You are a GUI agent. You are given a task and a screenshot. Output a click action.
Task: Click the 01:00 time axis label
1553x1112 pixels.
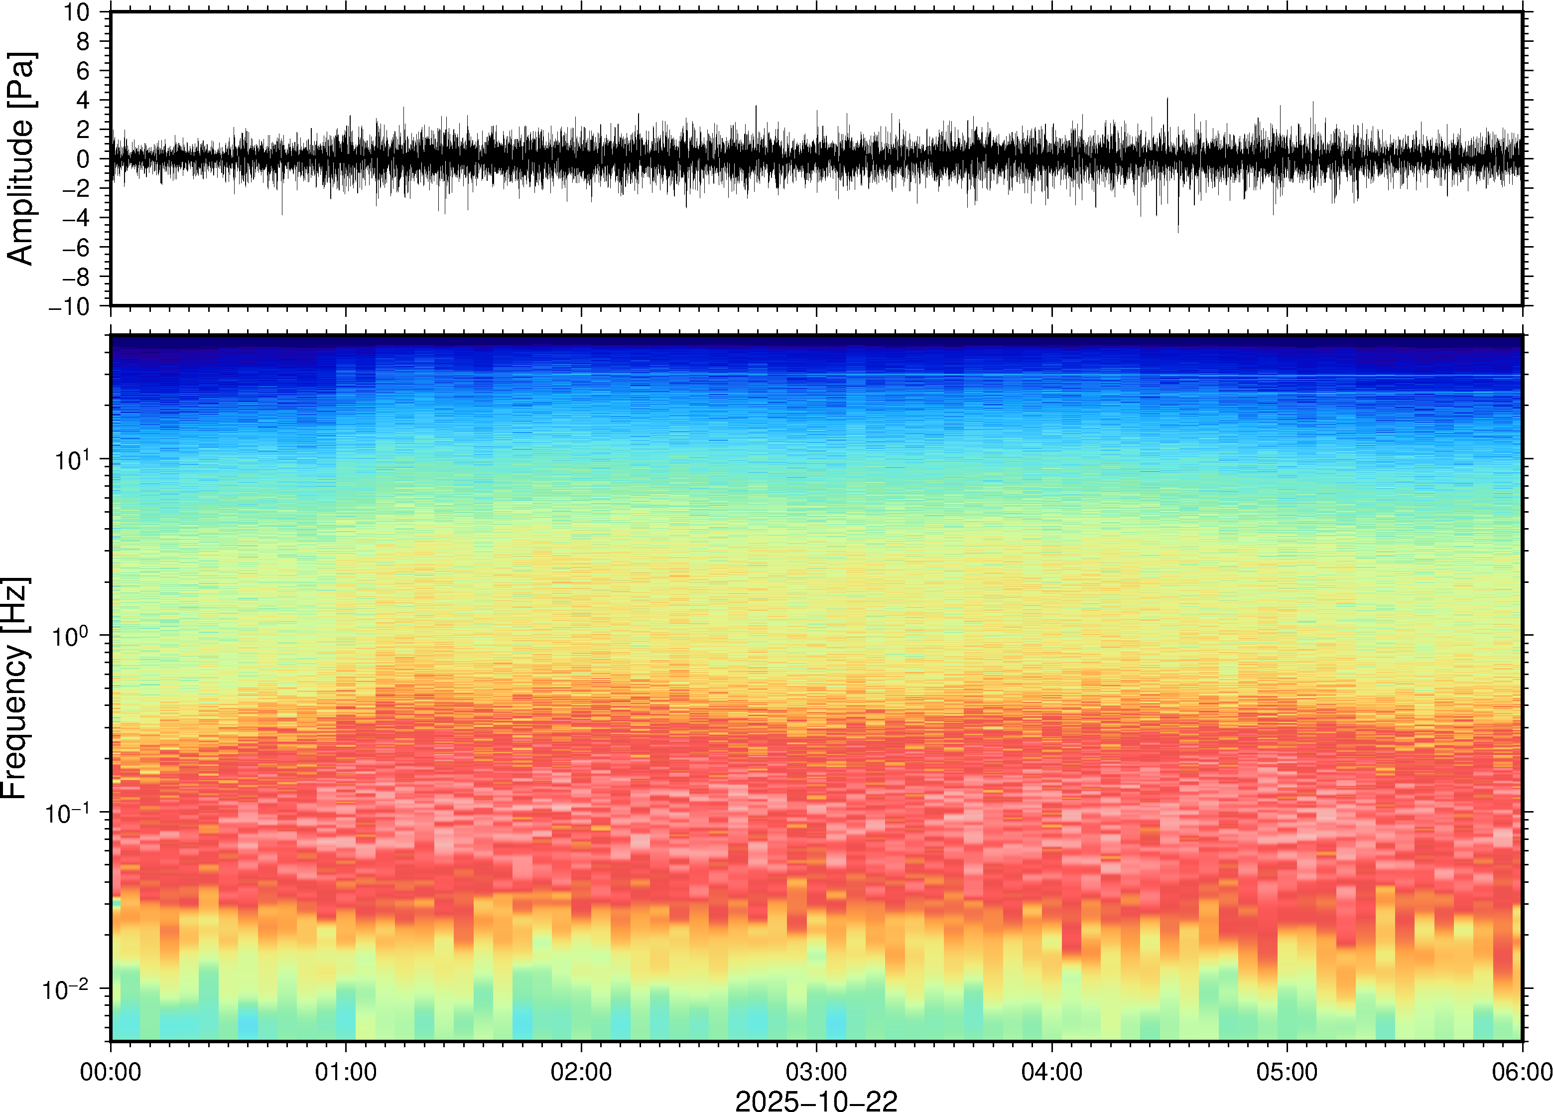coord(346,1072)
